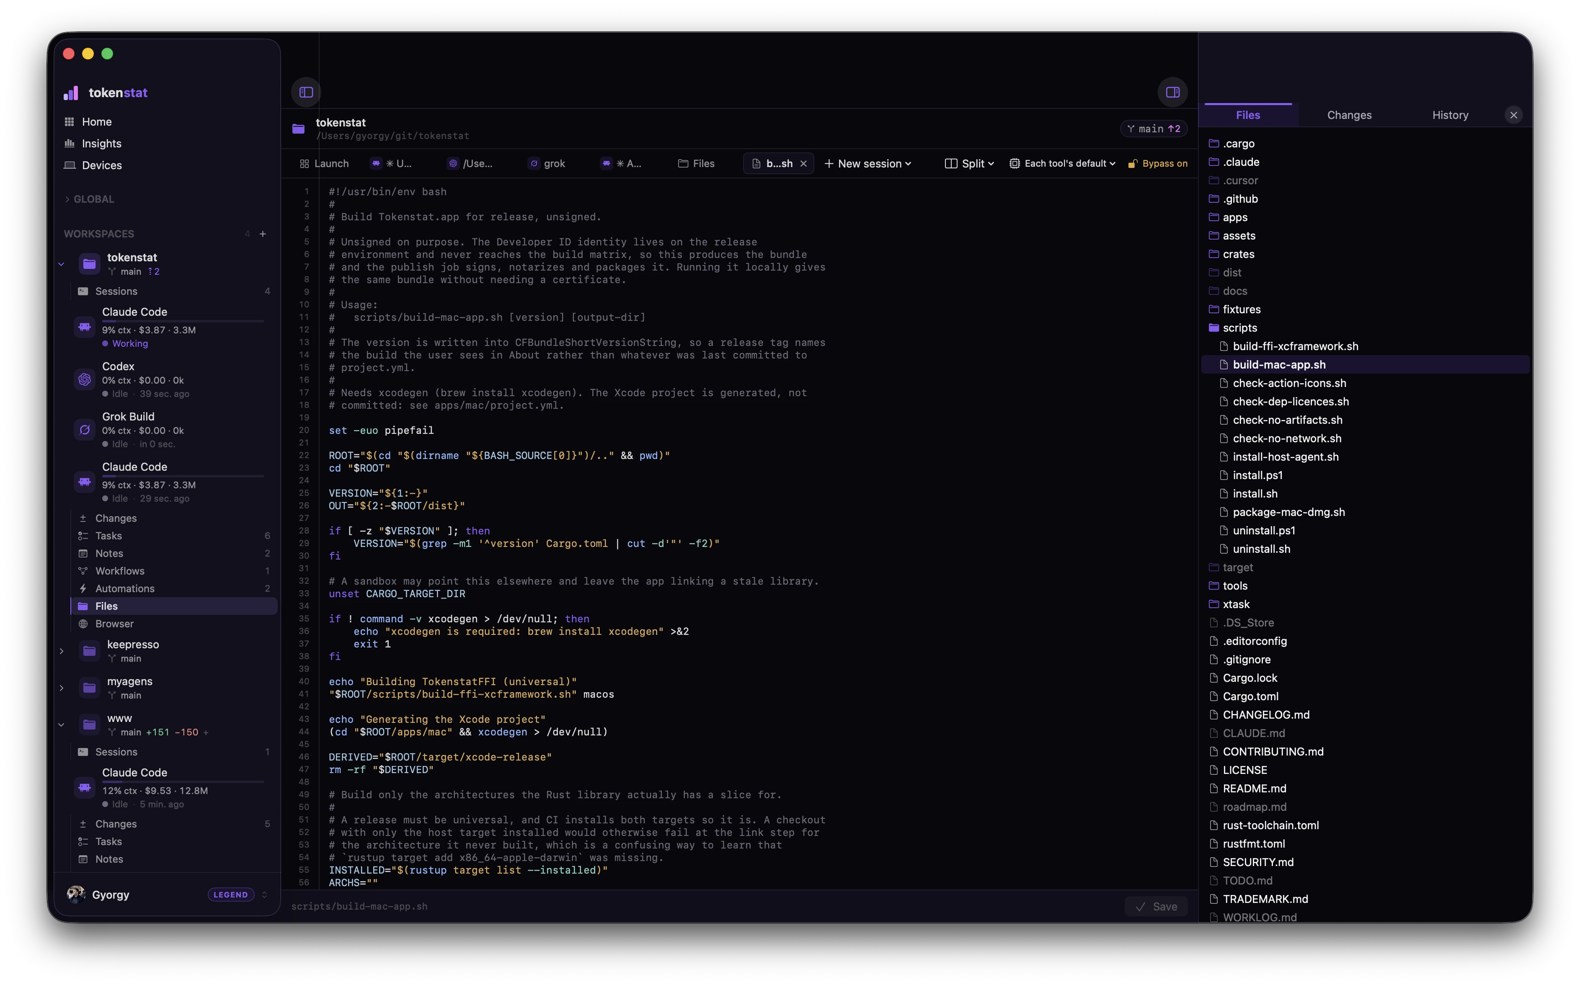Screen dimensions: 1580x985
Task: Open the .github folder
Action: click(x=1365, y=199)
